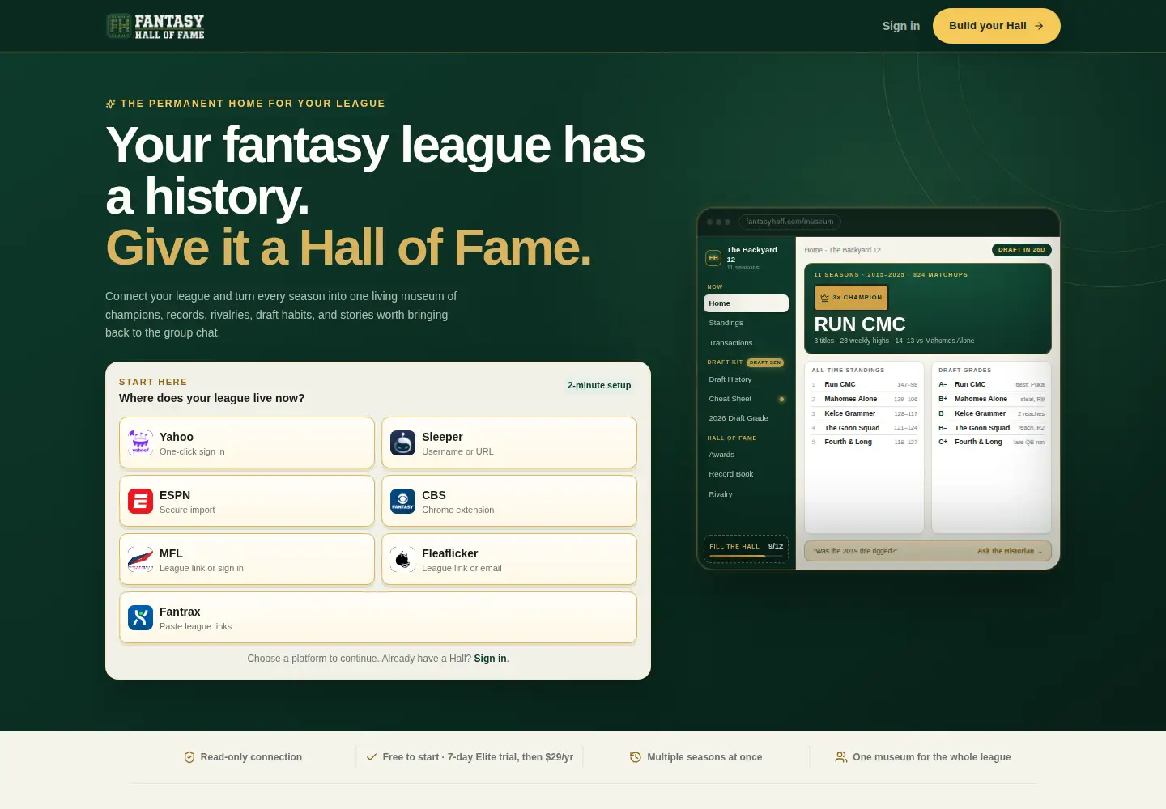Click the shield icon beside Read-only connection
This screenshot has height=809, width=1166.
click(189, 757)
